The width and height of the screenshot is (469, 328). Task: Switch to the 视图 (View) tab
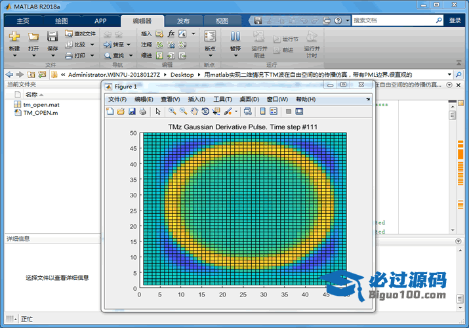click(x=222, y=21)
